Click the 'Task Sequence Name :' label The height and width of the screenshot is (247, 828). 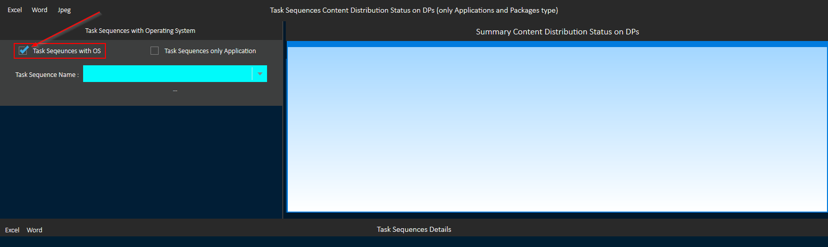click(x=47, y=75)
